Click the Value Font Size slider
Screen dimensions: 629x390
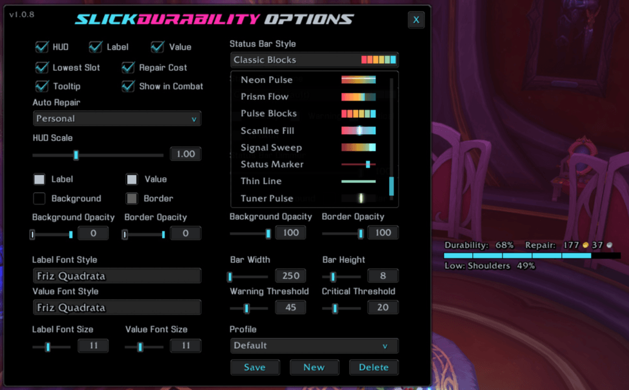pos(144,347)
